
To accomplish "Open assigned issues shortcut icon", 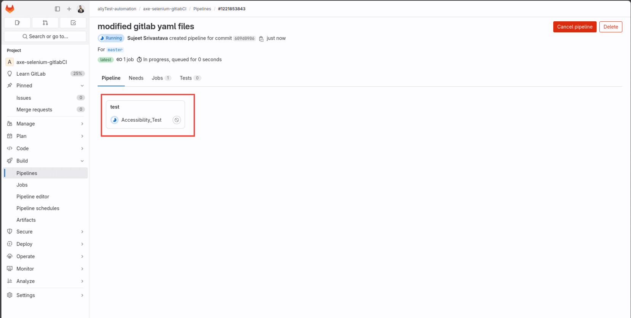I will pos(18,23).
